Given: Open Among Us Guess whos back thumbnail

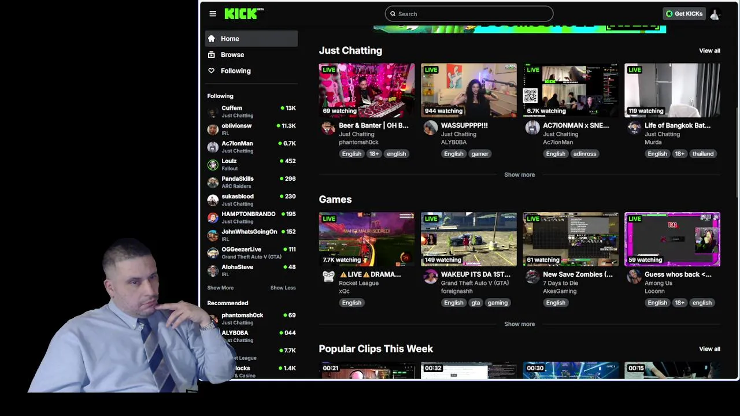Looking at the screenshot, I should [672, 239].
